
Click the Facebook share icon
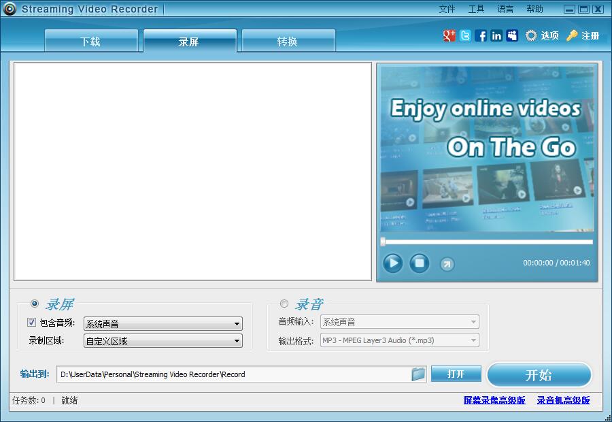click(x=481, y=35)
